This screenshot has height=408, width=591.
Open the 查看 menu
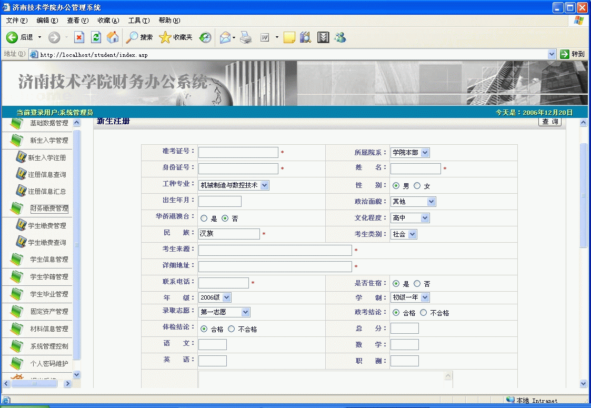click(78, 21)
